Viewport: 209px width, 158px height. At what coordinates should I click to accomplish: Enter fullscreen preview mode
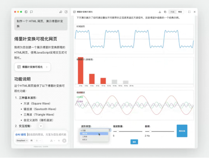[x=189, y=12]
